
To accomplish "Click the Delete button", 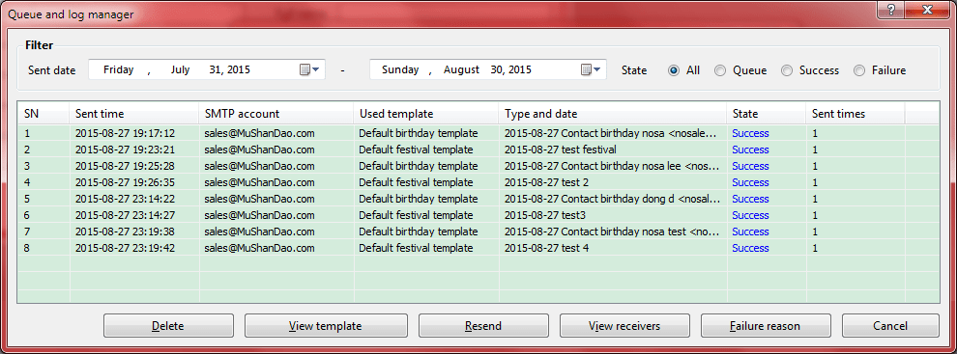I will pyautogui.click(x=168, y=325).
